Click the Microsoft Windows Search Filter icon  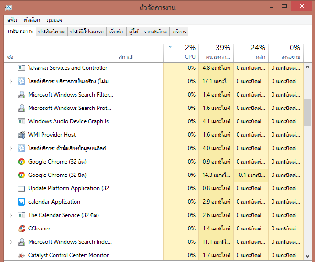tap(22, 95)
